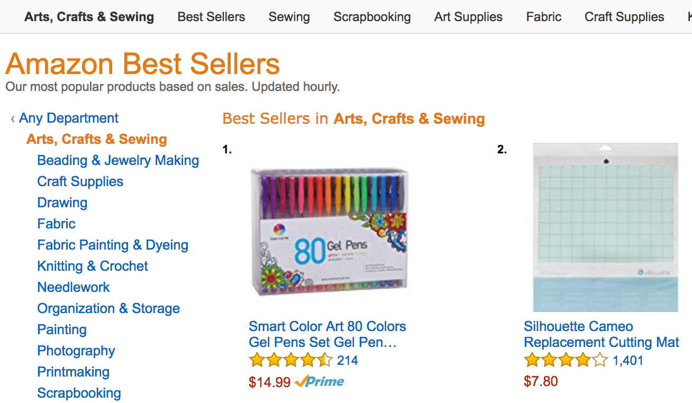Open the Drawing category

pos(62,203)
